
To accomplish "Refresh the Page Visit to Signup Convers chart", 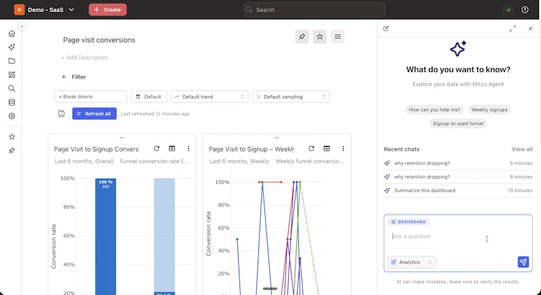I will 157,148.
